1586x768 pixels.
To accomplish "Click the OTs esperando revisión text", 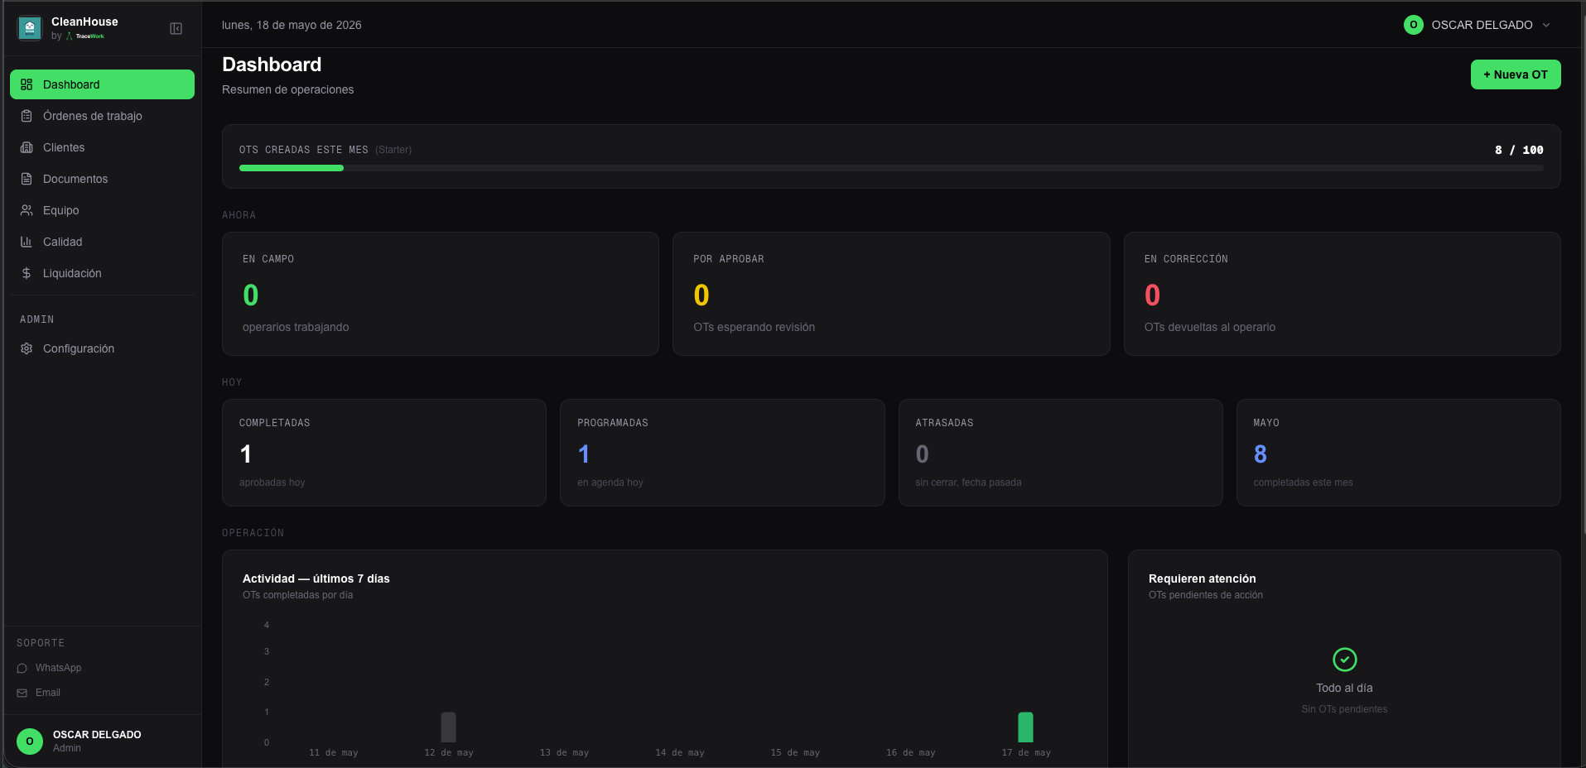I will (x=754, y=327).
